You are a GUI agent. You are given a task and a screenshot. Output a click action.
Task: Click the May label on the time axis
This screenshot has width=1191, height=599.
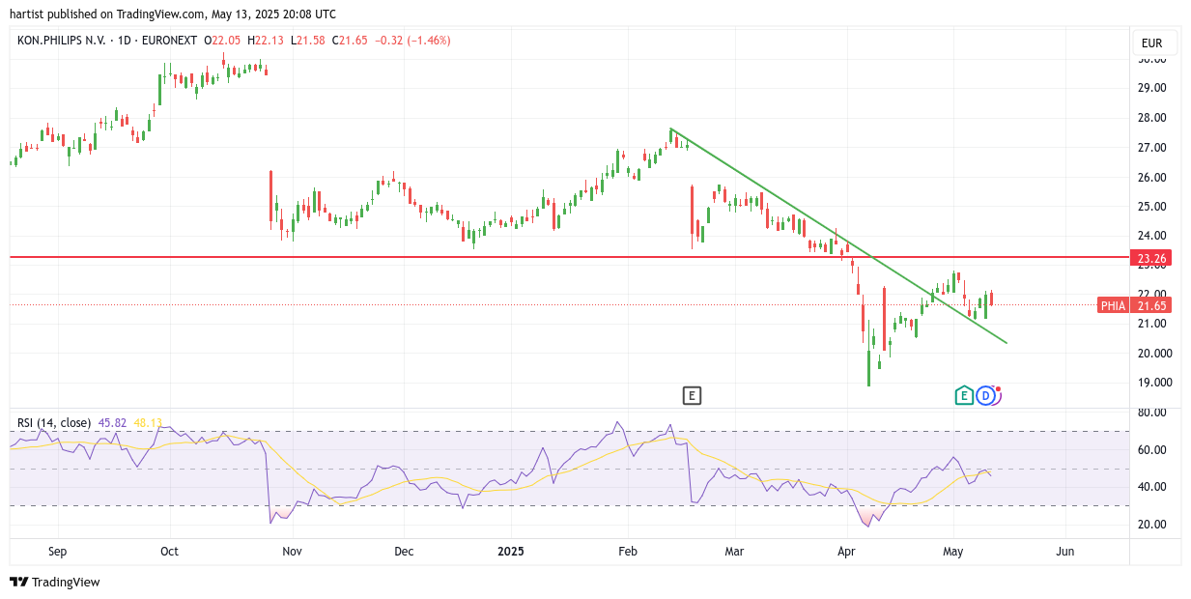953,552
